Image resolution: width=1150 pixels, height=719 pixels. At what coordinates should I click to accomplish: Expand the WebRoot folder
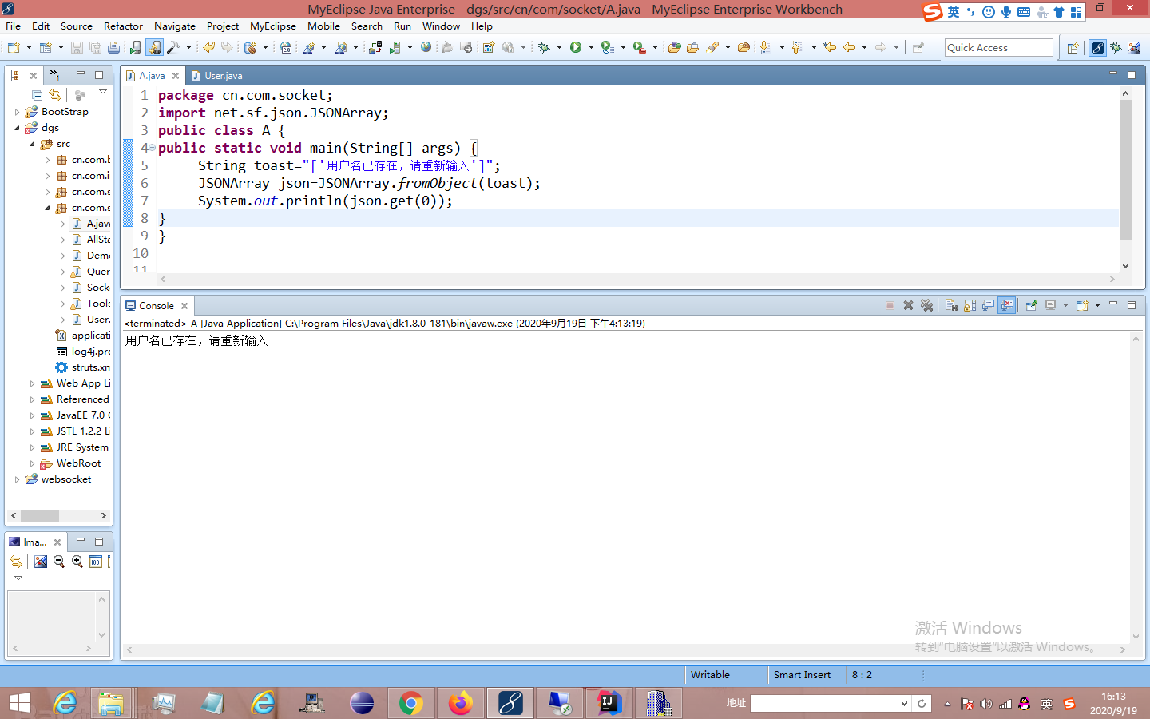point(33,463)
